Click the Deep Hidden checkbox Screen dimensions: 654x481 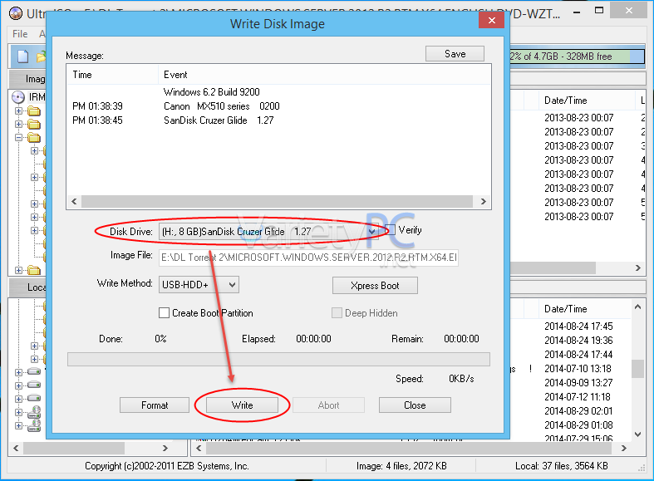(x=337, y=312)
